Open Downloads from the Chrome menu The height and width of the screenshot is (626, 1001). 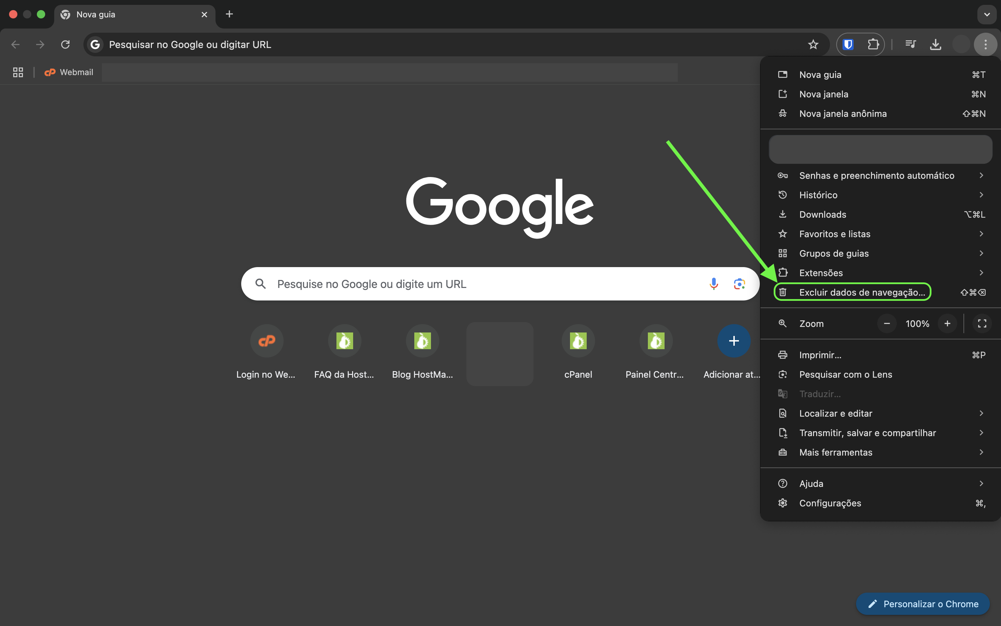[x=880, y=215]
